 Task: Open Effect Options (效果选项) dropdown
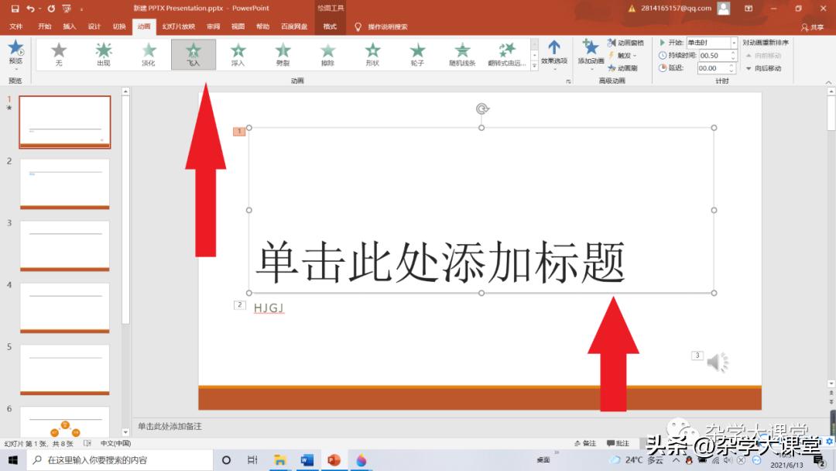pyautogui.click(x=555, y=54)
